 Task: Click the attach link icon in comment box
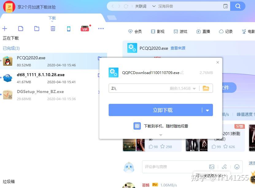tap(224, 167)
